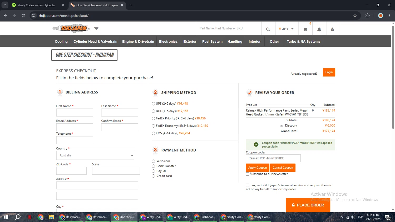Expand the Discount details plus icon
The width and height of the screenshot is (395, 222).
281,126
